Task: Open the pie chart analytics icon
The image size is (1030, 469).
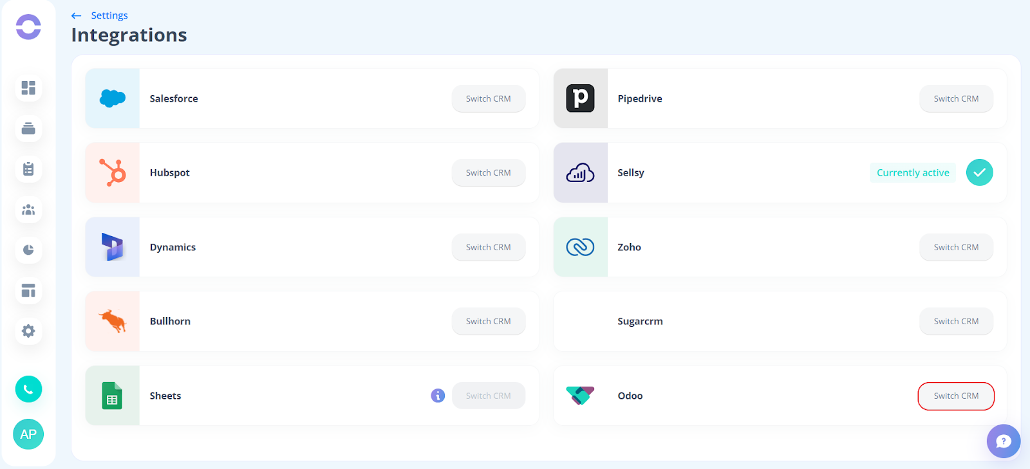Action: click(28, 250)
